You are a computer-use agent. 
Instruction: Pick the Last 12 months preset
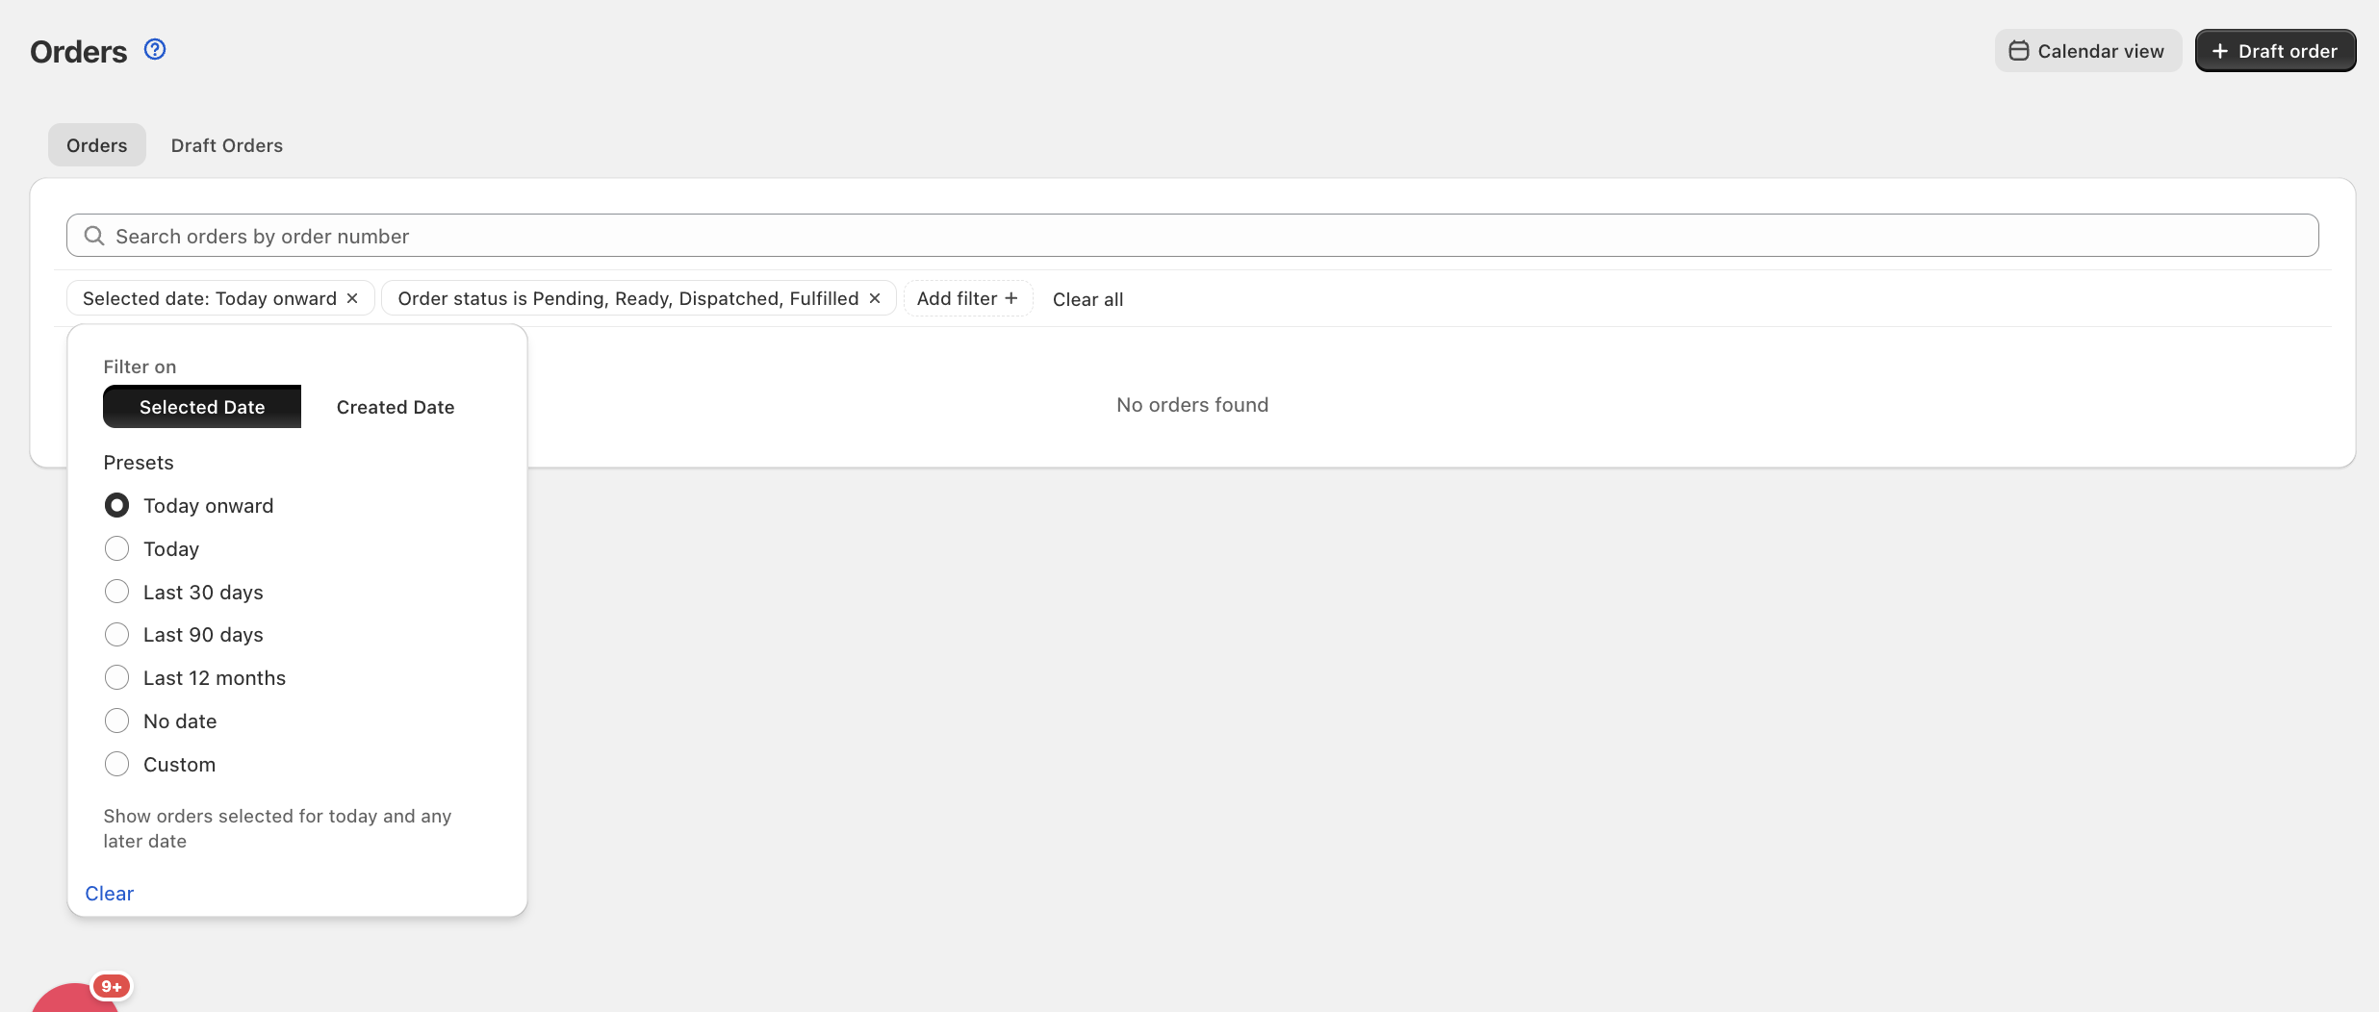(x=116, y=678)
